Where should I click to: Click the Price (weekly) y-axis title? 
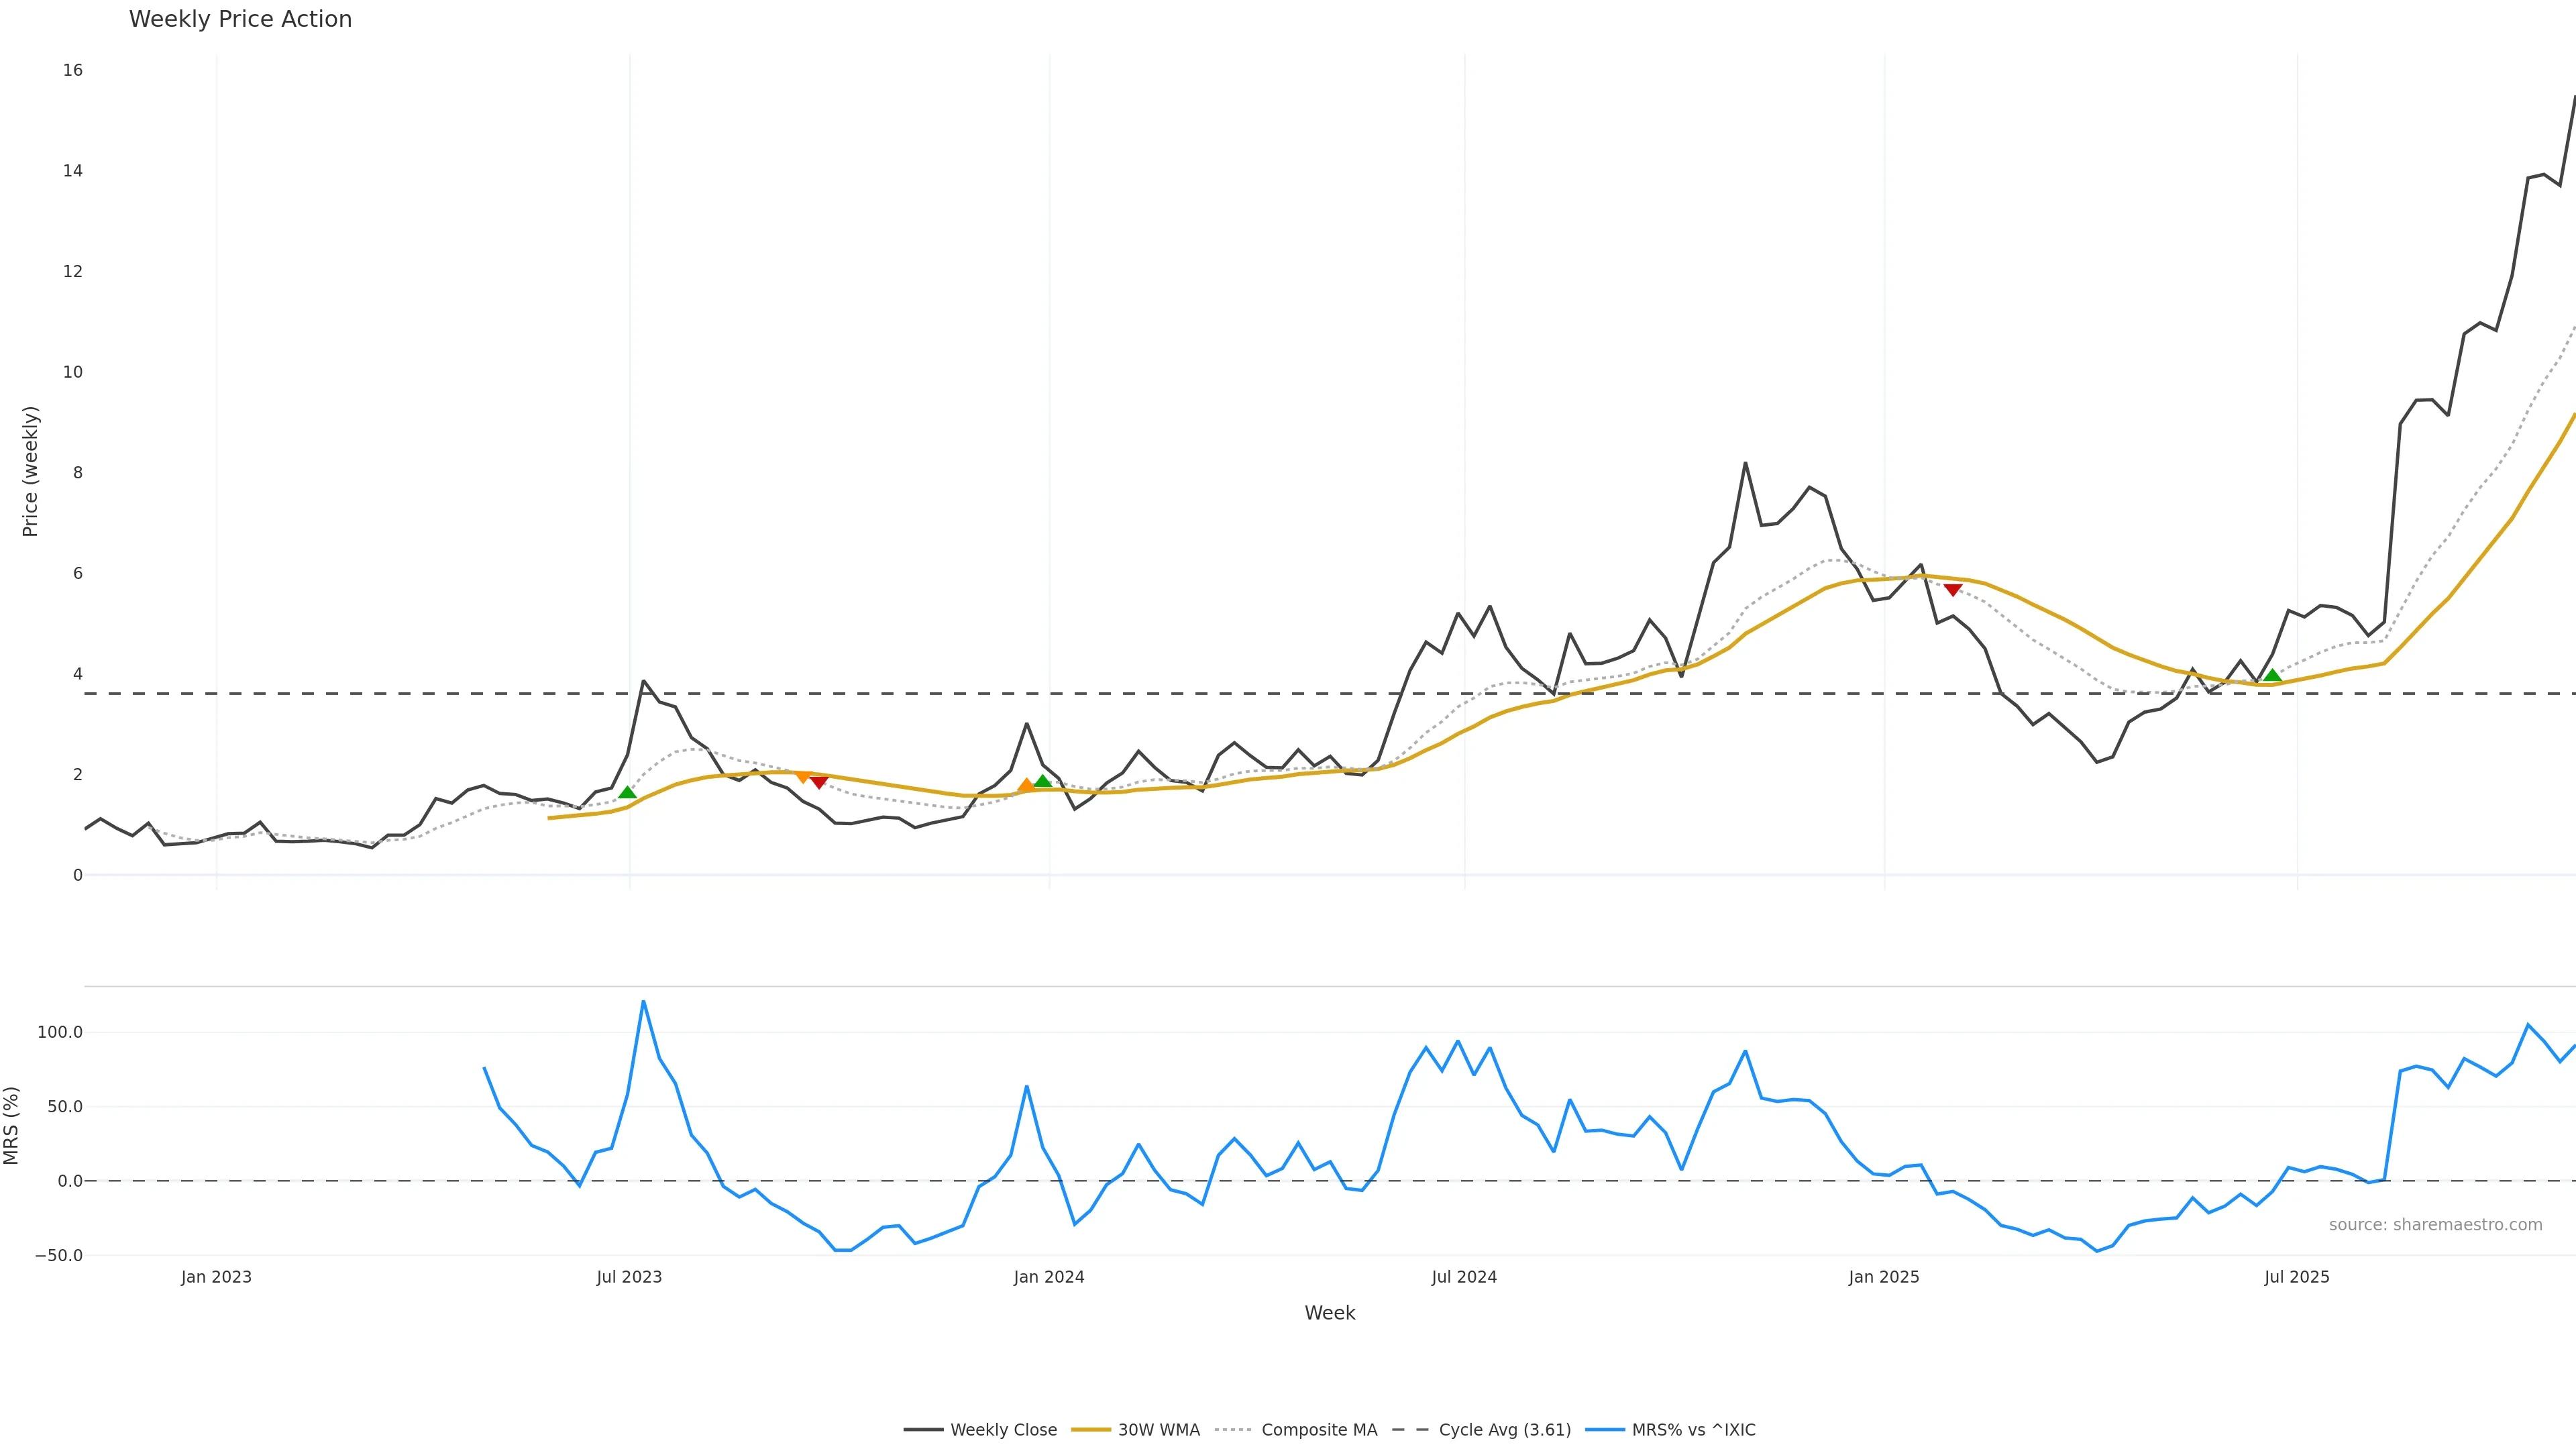pos(30,471)
